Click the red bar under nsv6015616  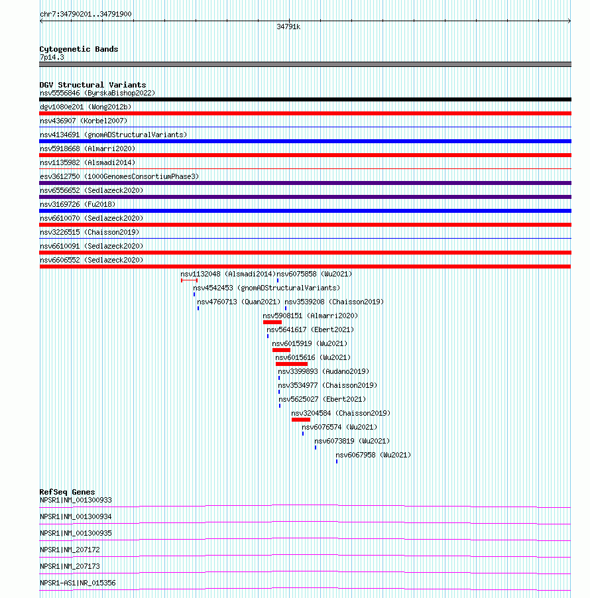292,364
